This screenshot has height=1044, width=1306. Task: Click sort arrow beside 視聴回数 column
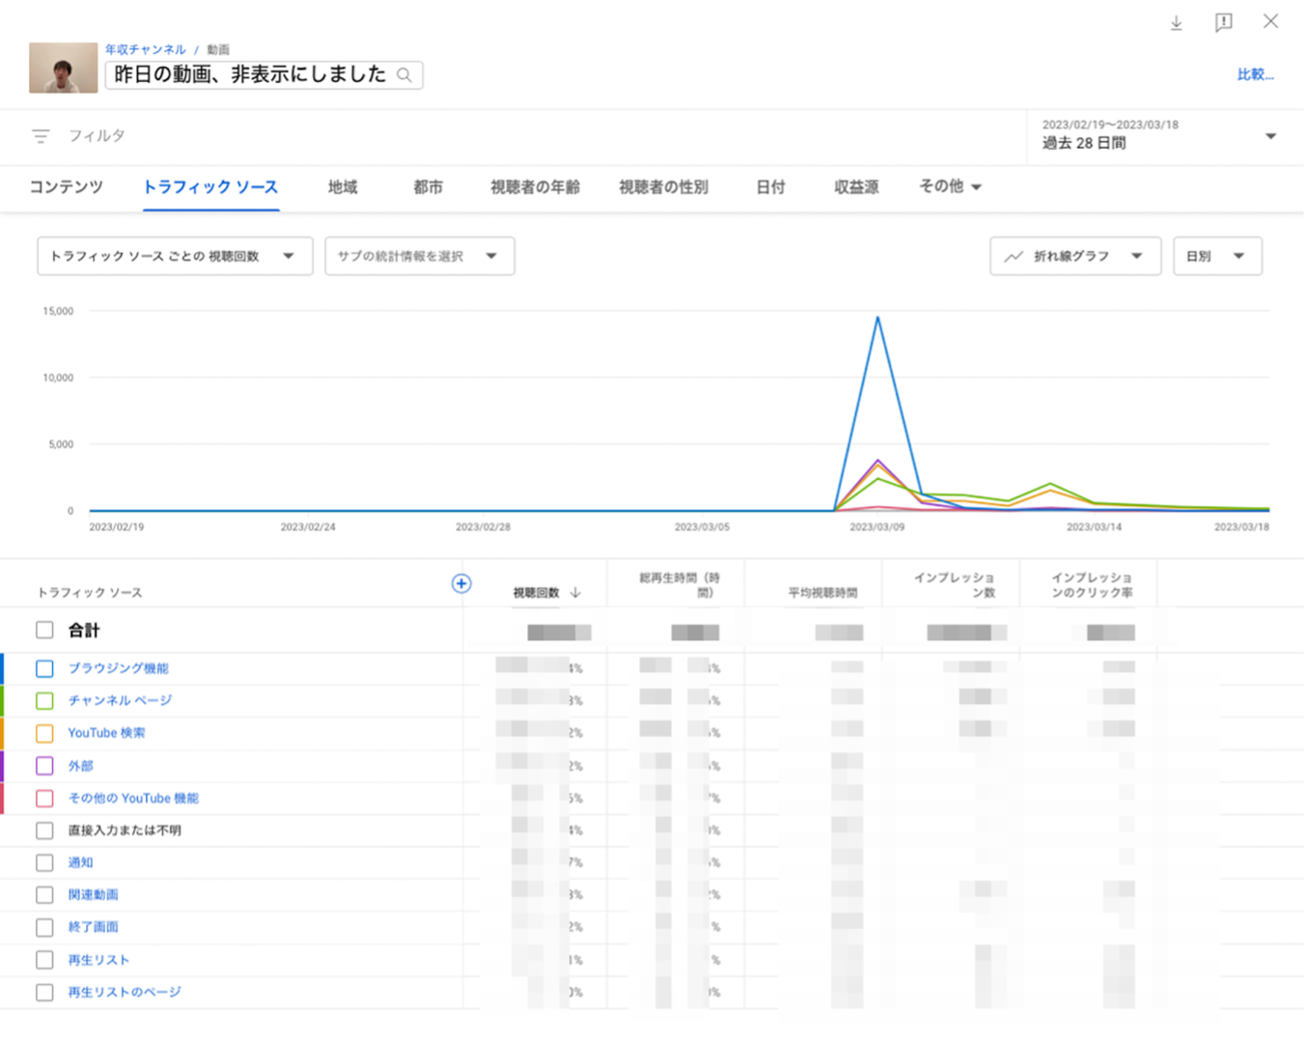(576, 593)
